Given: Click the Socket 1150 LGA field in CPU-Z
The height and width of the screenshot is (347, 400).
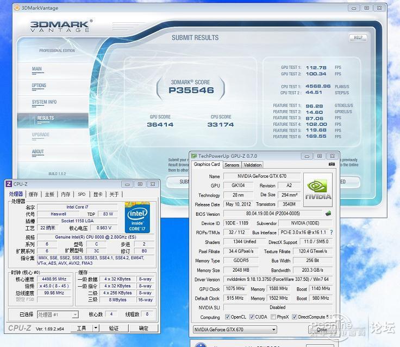Looking at the screenshot, I should (x=77, y=221).
